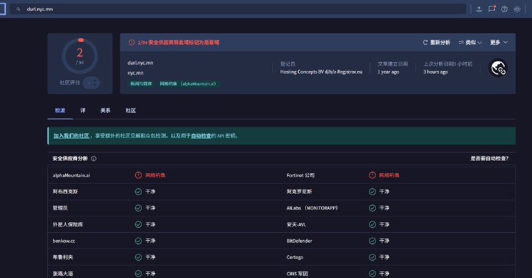Click the Fortinet phishing warning icon
Image resolution: width=532 pixels, height=278 pixels.
point(372,175)
